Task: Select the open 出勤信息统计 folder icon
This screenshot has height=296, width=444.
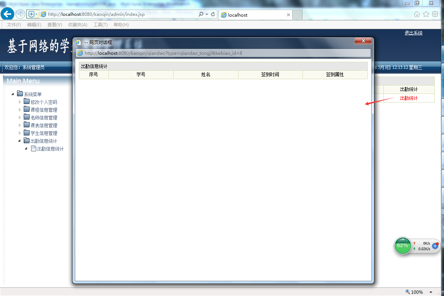Action: [27, 140]
